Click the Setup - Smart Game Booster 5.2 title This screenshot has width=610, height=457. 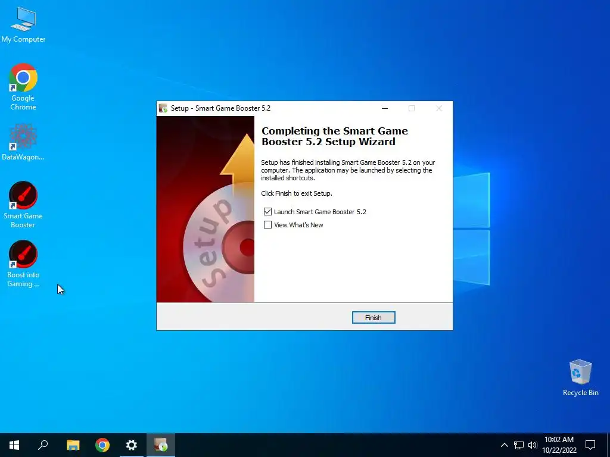coord(220,108)
